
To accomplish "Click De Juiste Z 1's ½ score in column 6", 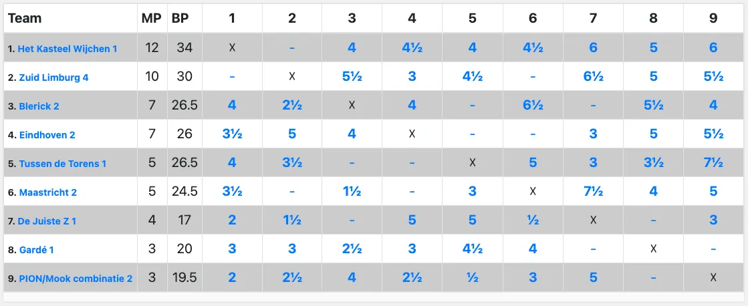I will [533, 220].
